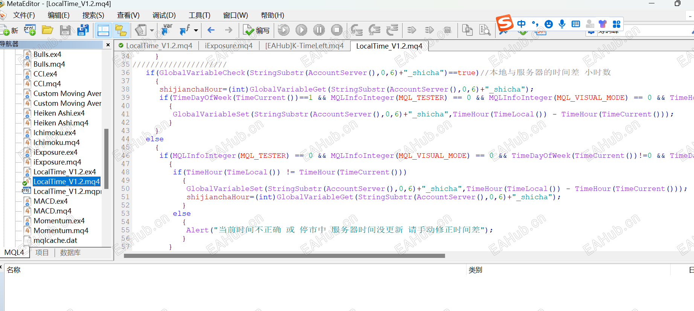Open the functions list icon
694x311 pixels.
click(x=185, y=30)
